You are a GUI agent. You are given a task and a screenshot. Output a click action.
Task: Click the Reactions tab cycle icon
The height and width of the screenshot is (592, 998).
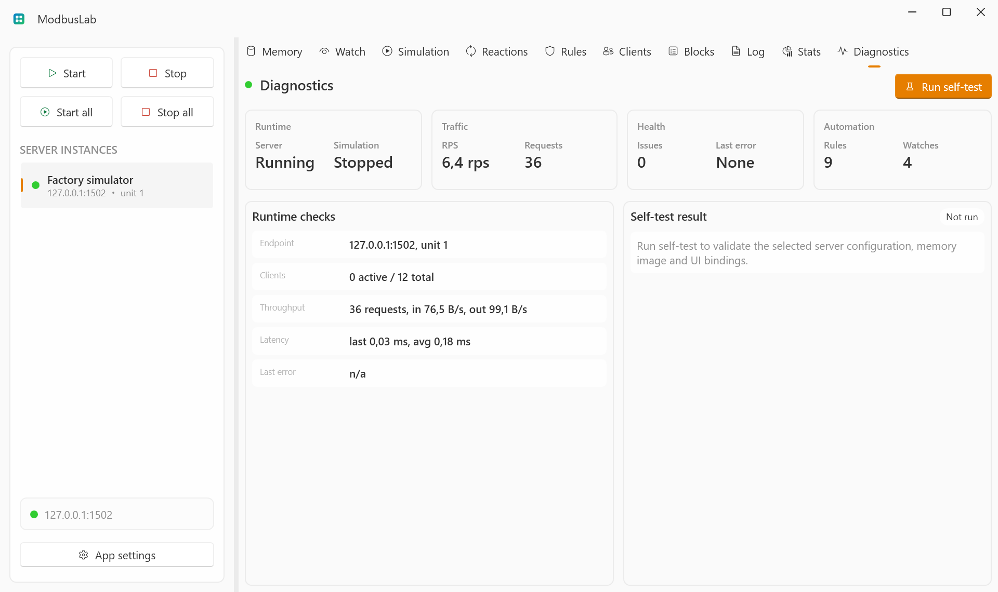(471, 51)
